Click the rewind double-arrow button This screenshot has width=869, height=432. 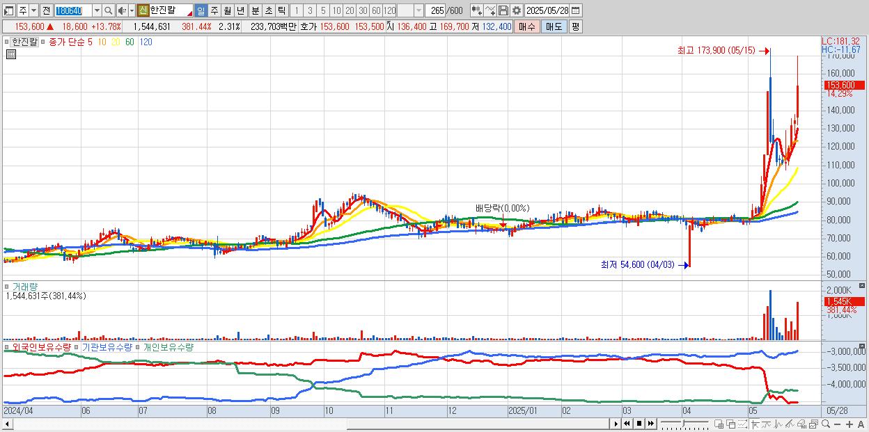[x=627, y=424]
